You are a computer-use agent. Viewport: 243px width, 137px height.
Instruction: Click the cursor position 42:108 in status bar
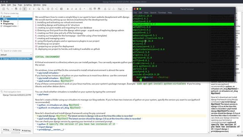pyautogui.click(x=240, y=135)
